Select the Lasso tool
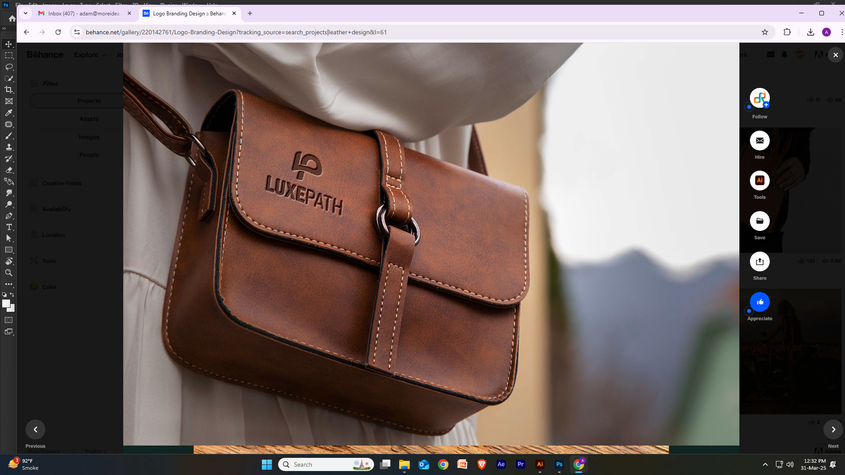The width and height of the screenshot is (845, 475). pyautogui.click(x=9, y=67)
